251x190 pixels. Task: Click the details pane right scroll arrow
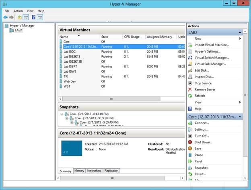[x=183, y=178]
